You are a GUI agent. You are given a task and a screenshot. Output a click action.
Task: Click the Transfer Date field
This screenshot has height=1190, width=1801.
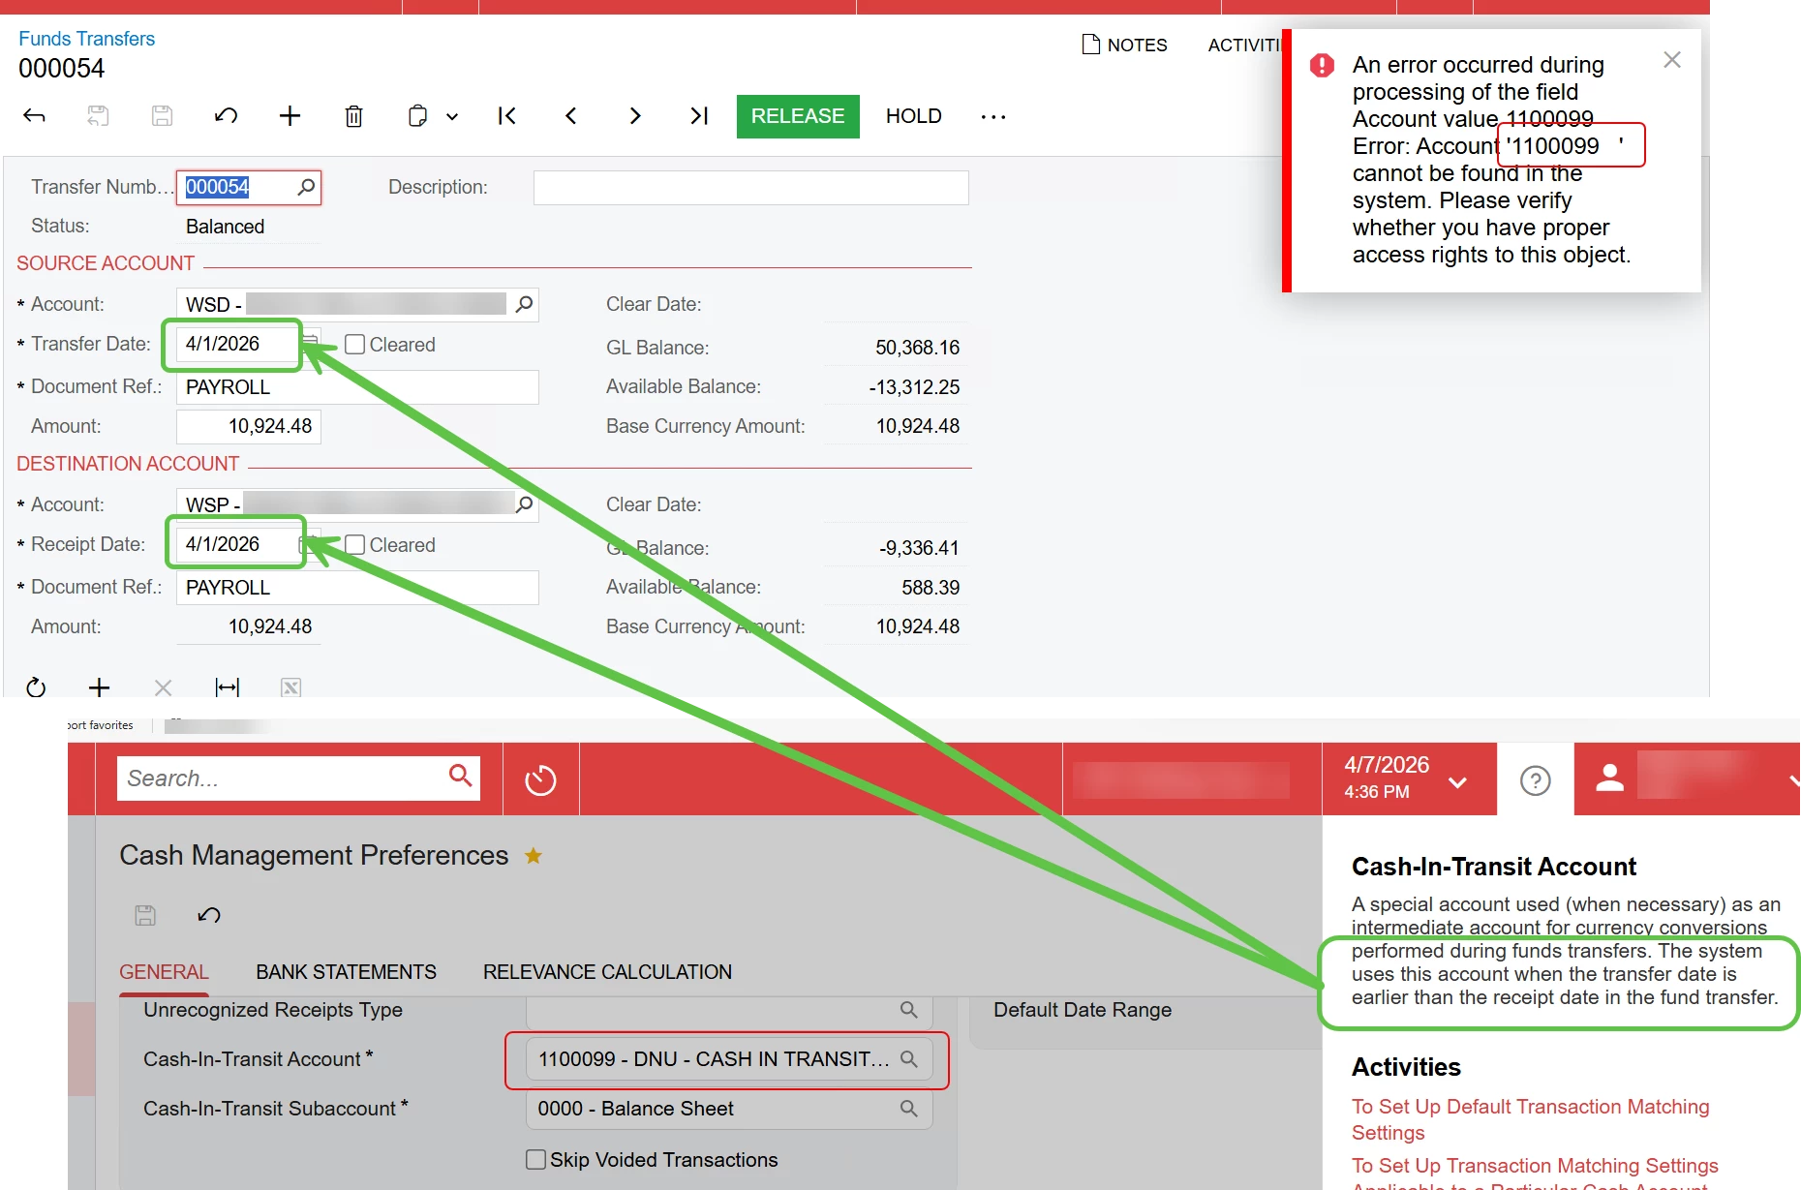[x=236, y=345]
